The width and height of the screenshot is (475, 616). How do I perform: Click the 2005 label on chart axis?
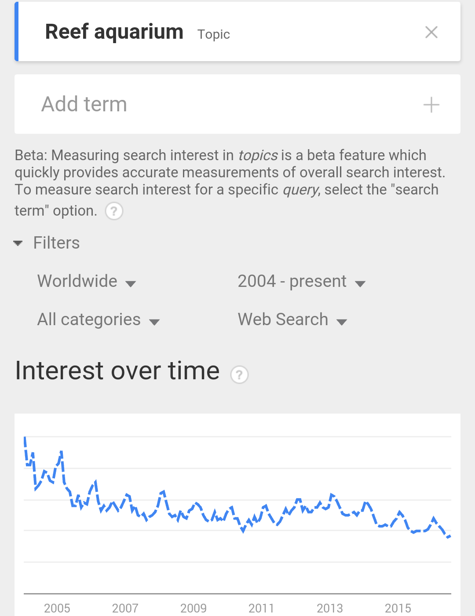point(57,608)
